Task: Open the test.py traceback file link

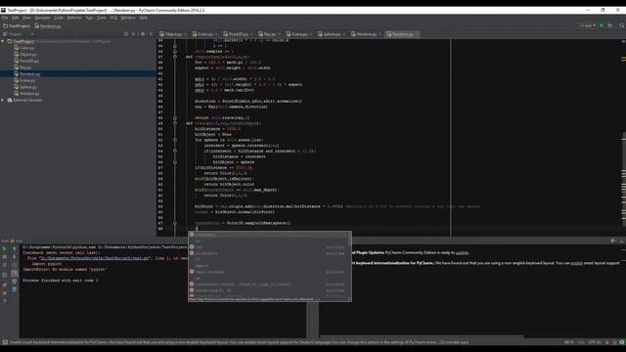Action: click(x=95, y=258)
